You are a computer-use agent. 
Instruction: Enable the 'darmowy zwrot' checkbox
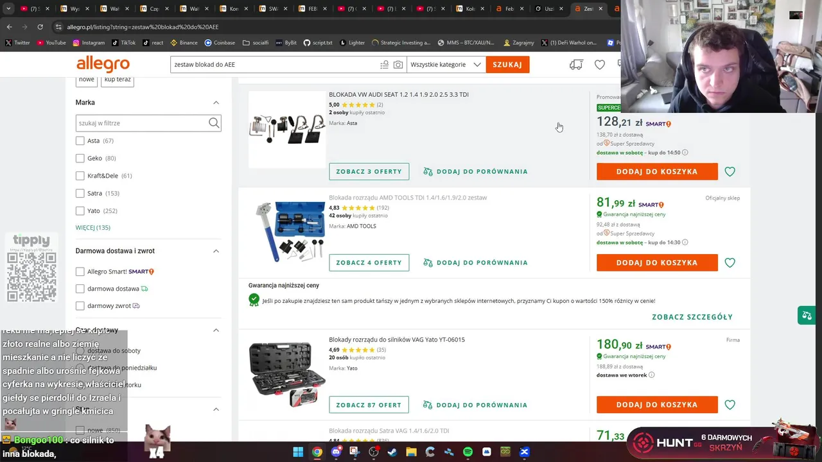pyautogui.click(x=80, y=306)
